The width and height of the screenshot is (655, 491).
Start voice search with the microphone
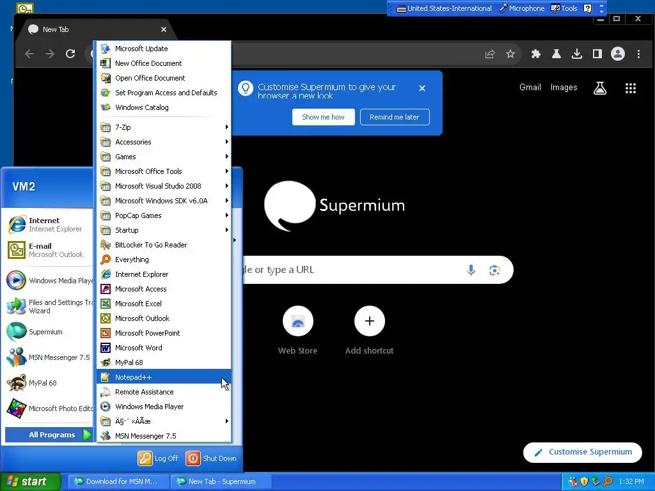coord(471,270)
